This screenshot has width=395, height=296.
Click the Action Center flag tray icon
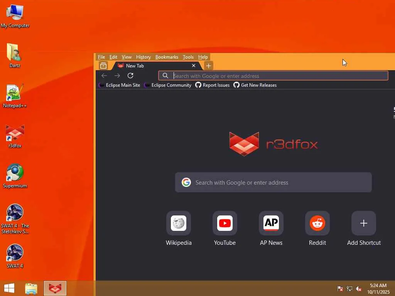pos(340,288)
